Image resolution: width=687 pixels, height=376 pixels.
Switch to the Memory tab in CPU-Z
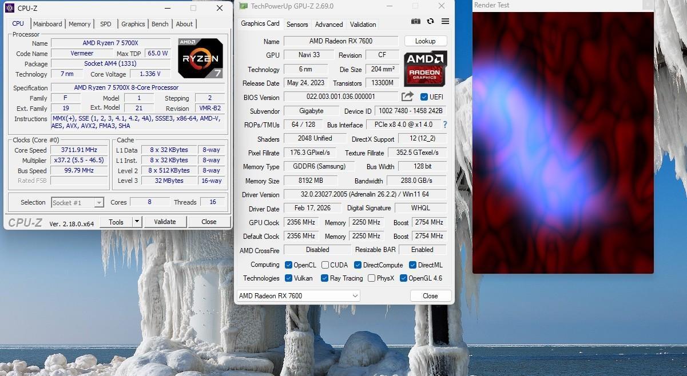(x=80, y=24)
